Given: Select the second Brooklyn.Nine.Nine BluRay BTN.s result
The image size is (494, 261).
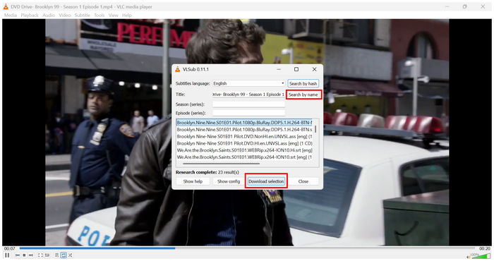Looking at the screenshot, I should tap(244, 129).
